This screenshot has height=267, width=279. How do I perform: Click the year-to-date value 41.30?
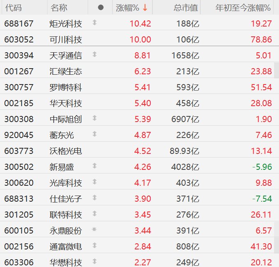click(261, 247)
